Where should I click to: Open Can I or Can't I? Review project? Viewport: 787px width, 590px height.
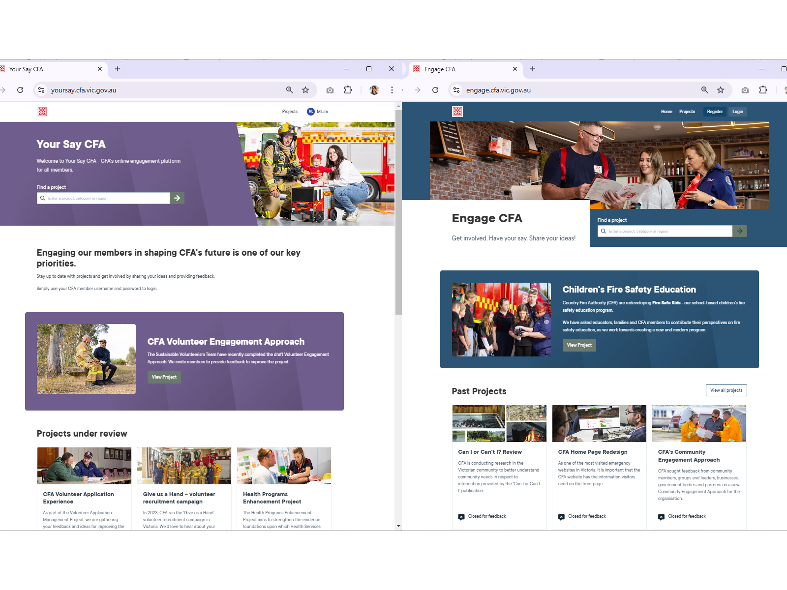pyautogui.click(x=499, y=467)
